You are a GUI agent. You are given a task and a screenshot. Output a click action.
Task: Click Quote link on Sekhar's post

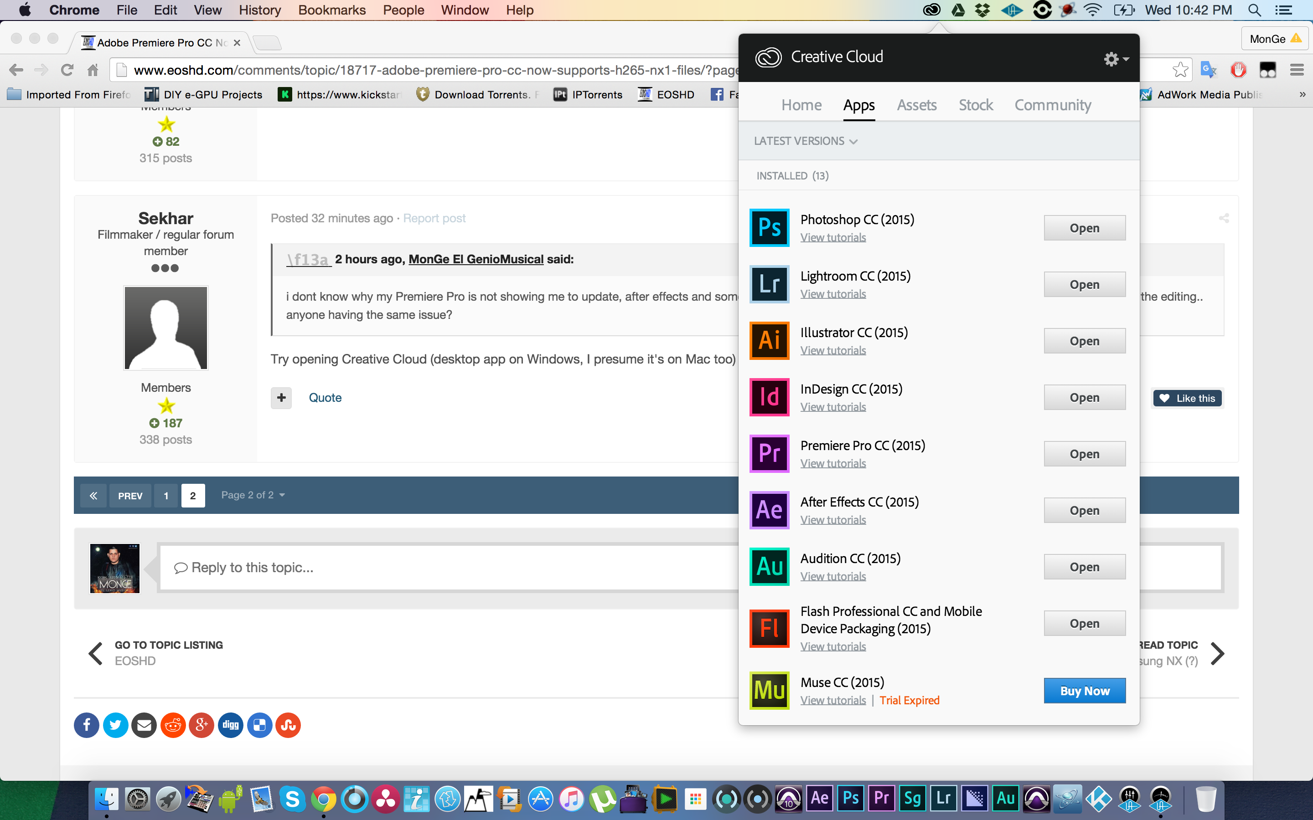(325, 398)
